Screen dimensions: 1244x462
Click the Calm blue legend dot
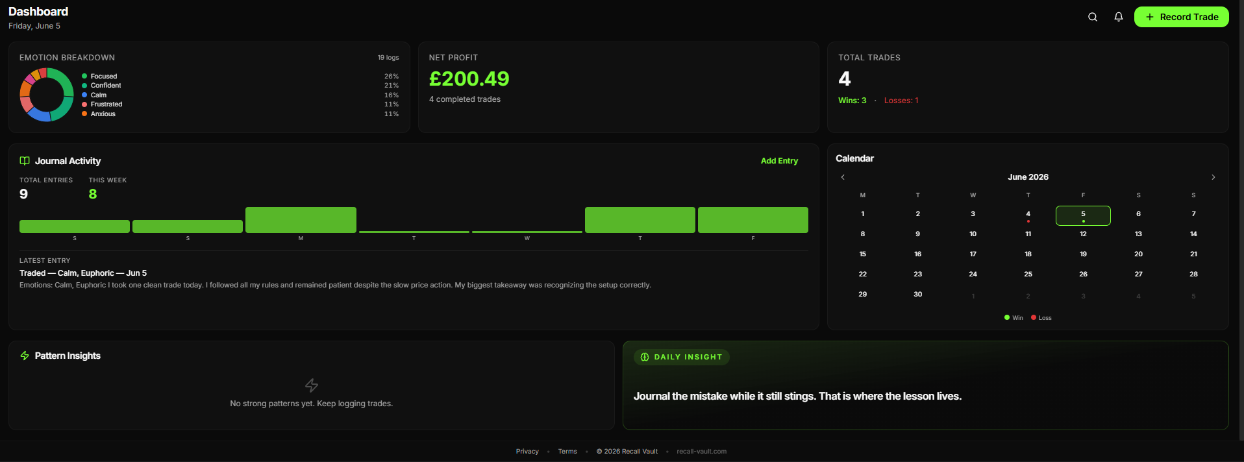(84, 95)
